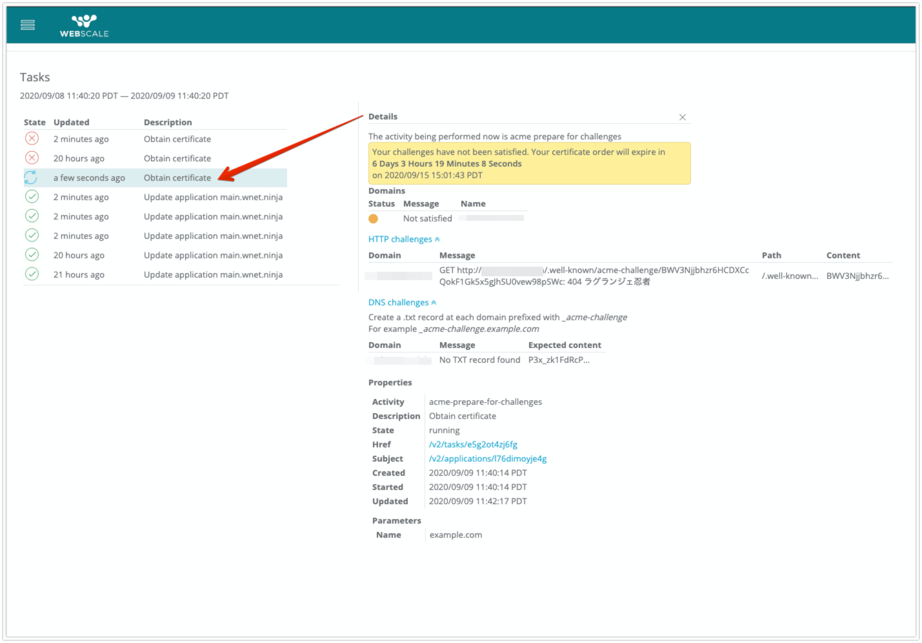Sort tasks by Description column header
Screen dimensions: 922x643
coord(168,123)
